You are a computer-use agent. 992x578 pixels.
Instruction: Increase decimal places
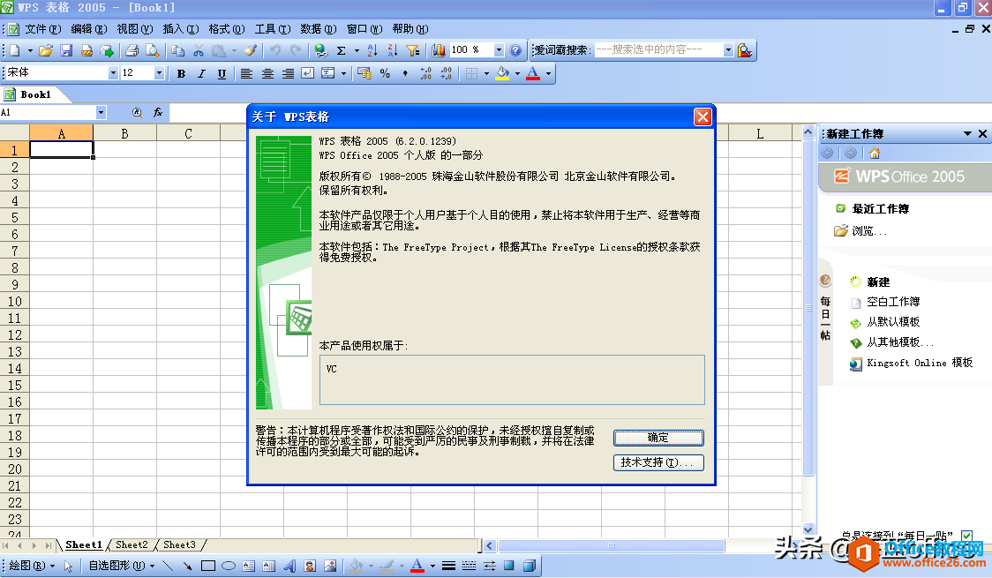(x=425, y=74)
